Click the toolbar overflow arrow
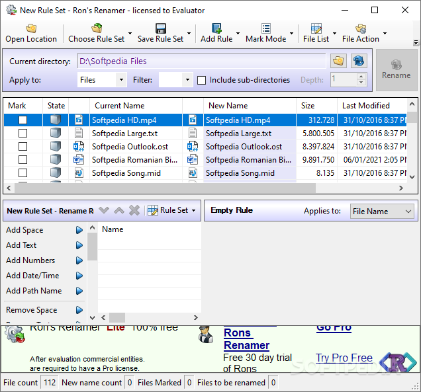421x392 pixels. pyautogui.click(x=416, y=42)
